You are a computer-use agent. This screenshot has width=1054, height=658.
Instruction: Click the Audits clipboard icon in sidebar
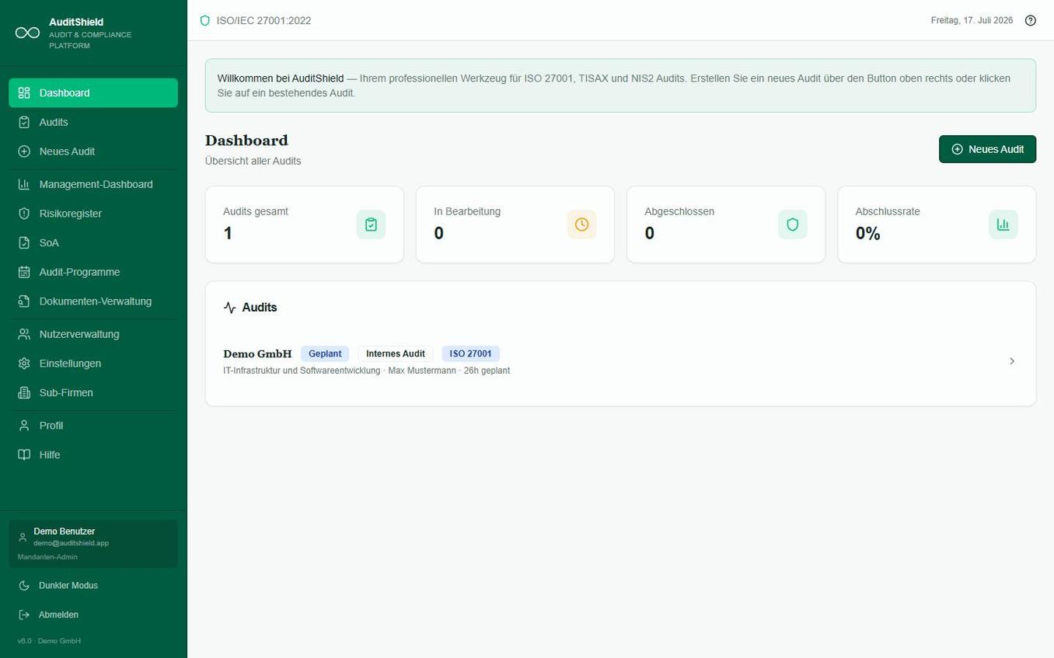(x=24, y=122)
